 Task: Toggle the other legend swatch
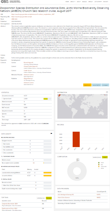(x=99, y=168)
